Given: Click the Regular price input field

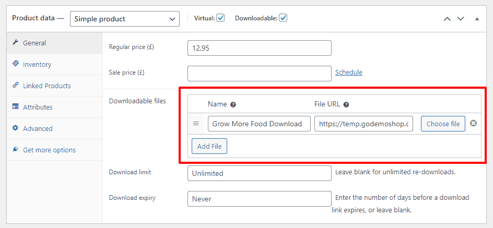Looking at the screenshot, I should [260, 48].
